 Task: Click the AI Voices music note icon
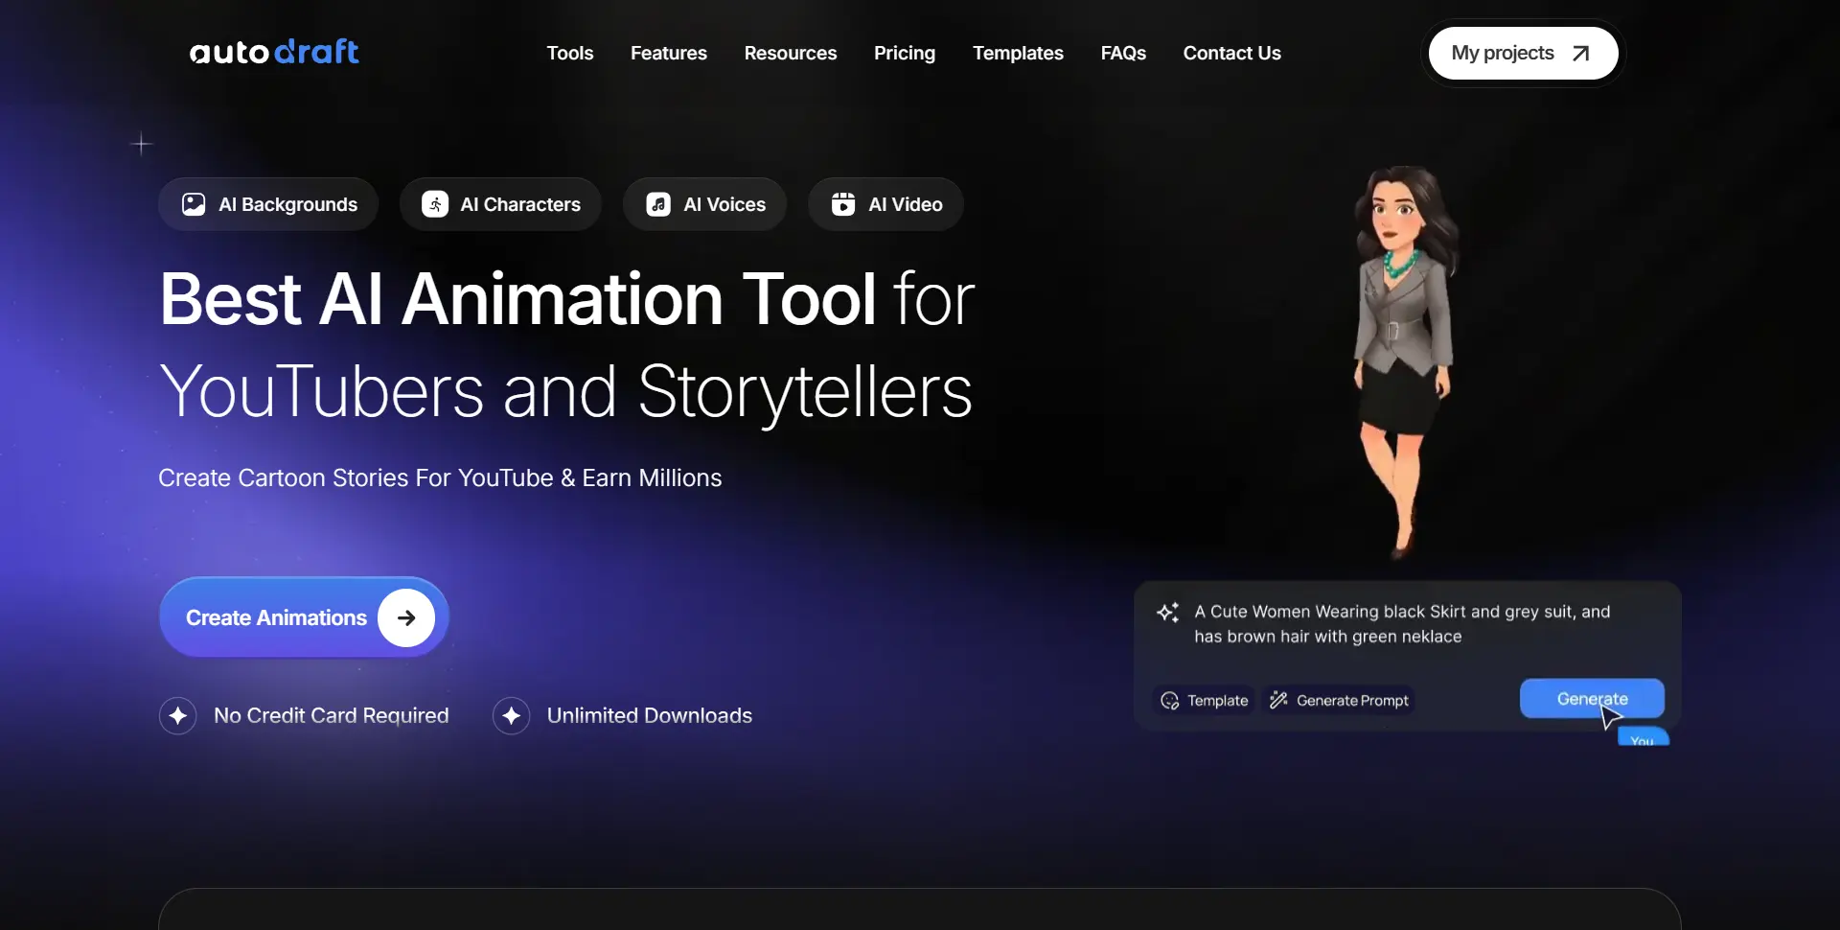pyautogui.click(x=658, y=204)
